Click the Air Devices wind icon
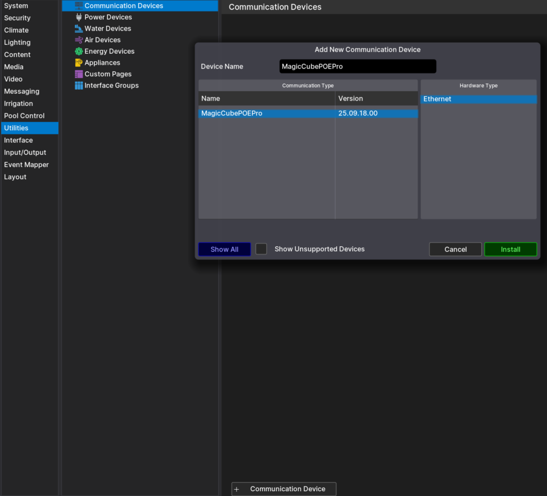The image size is (547, 496). (79, 40)
